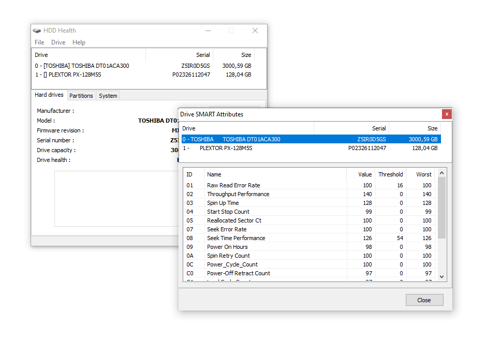Select the Power_Cycle_Count row

[x=310, y=264]
